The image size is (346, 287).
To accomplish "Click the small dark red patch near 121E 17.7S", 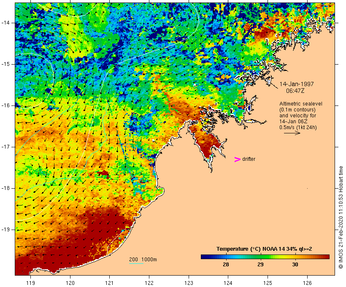I will [103, 174].
